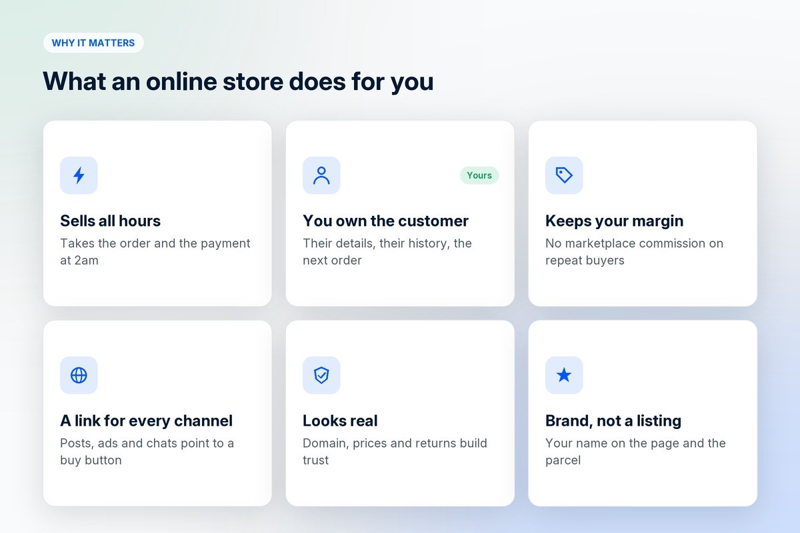Select Brand, not a listing title
The image size is (800, 533).
coord(613,420)
